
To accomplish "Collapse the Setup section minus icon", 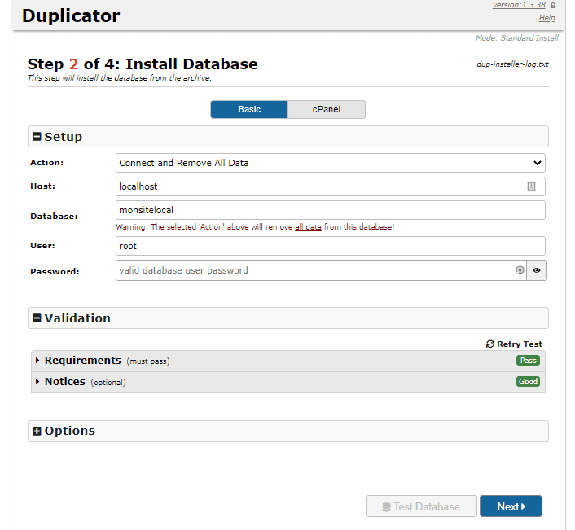I will coord(37,137).
